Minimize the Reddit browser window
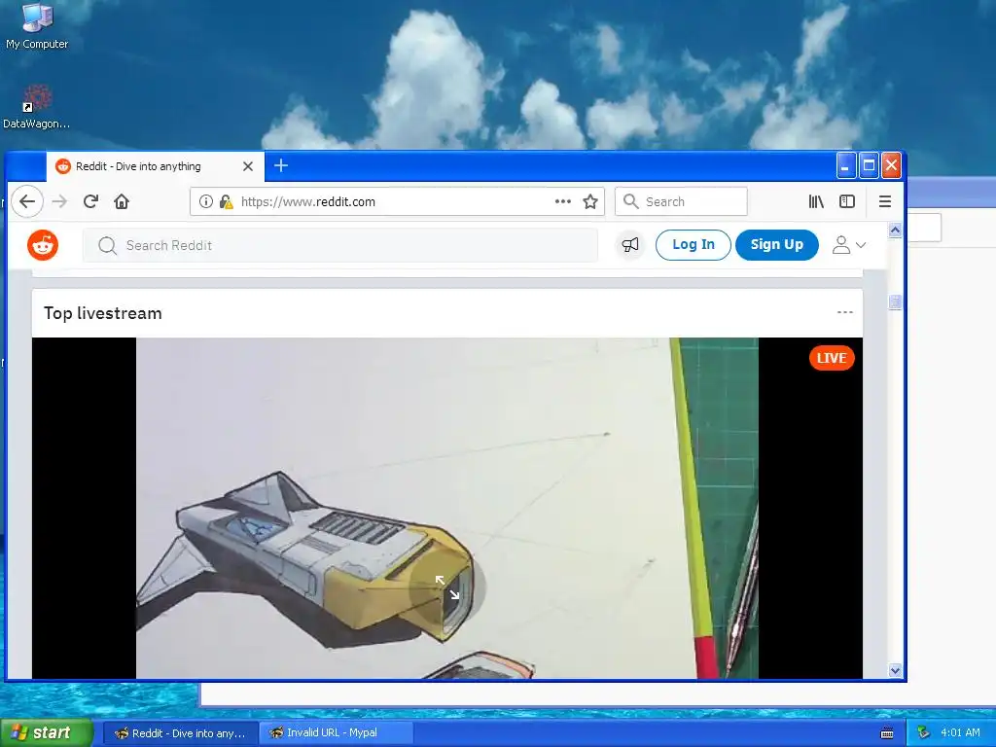 tap(845, 165)
